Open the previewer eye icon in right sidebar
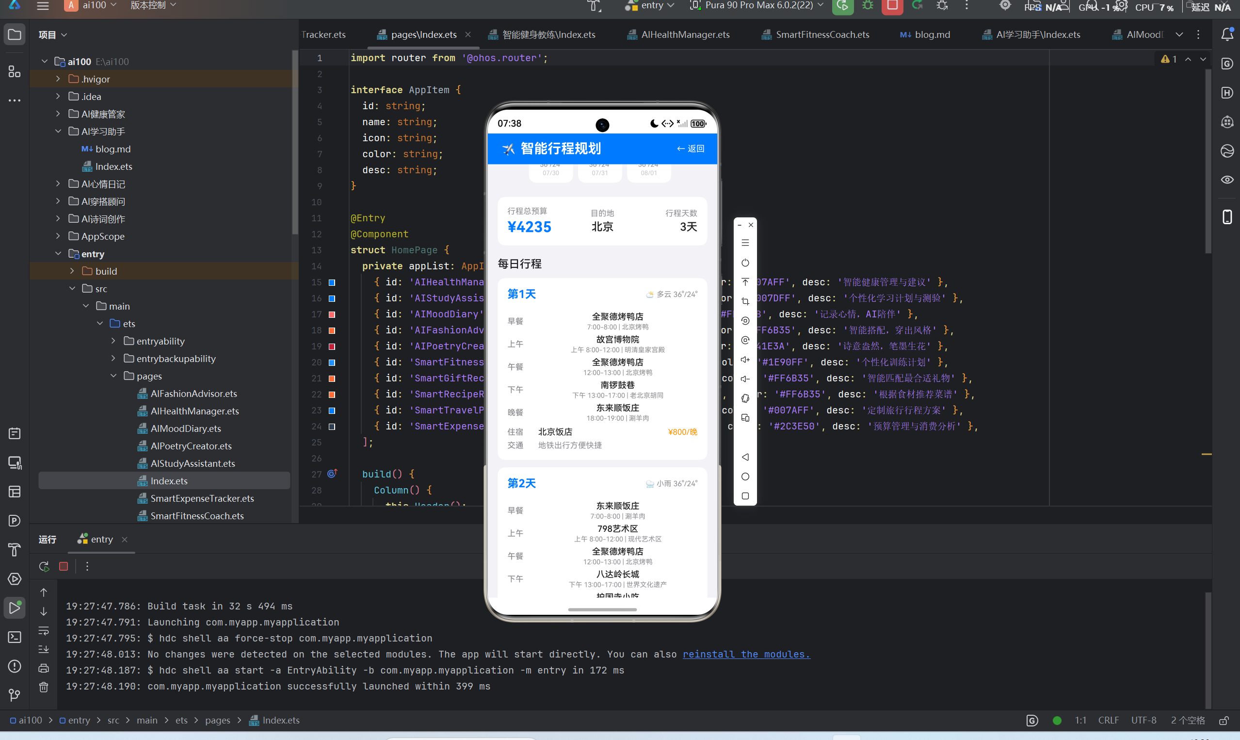 pos(1226,180)
